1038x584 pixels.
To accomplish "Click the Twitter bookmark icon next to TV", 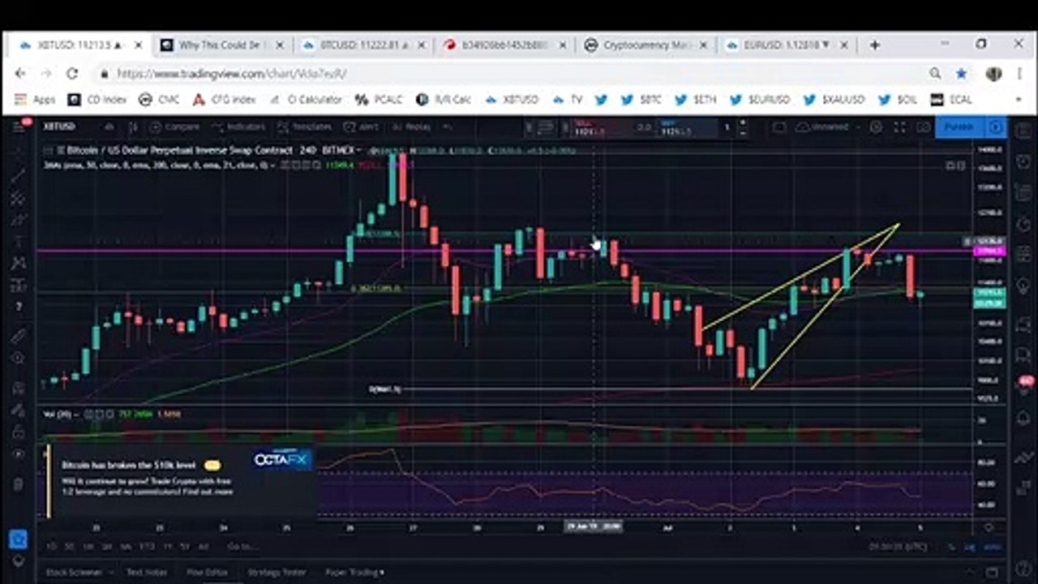I will pyautogui.click(x=601, y=100).
